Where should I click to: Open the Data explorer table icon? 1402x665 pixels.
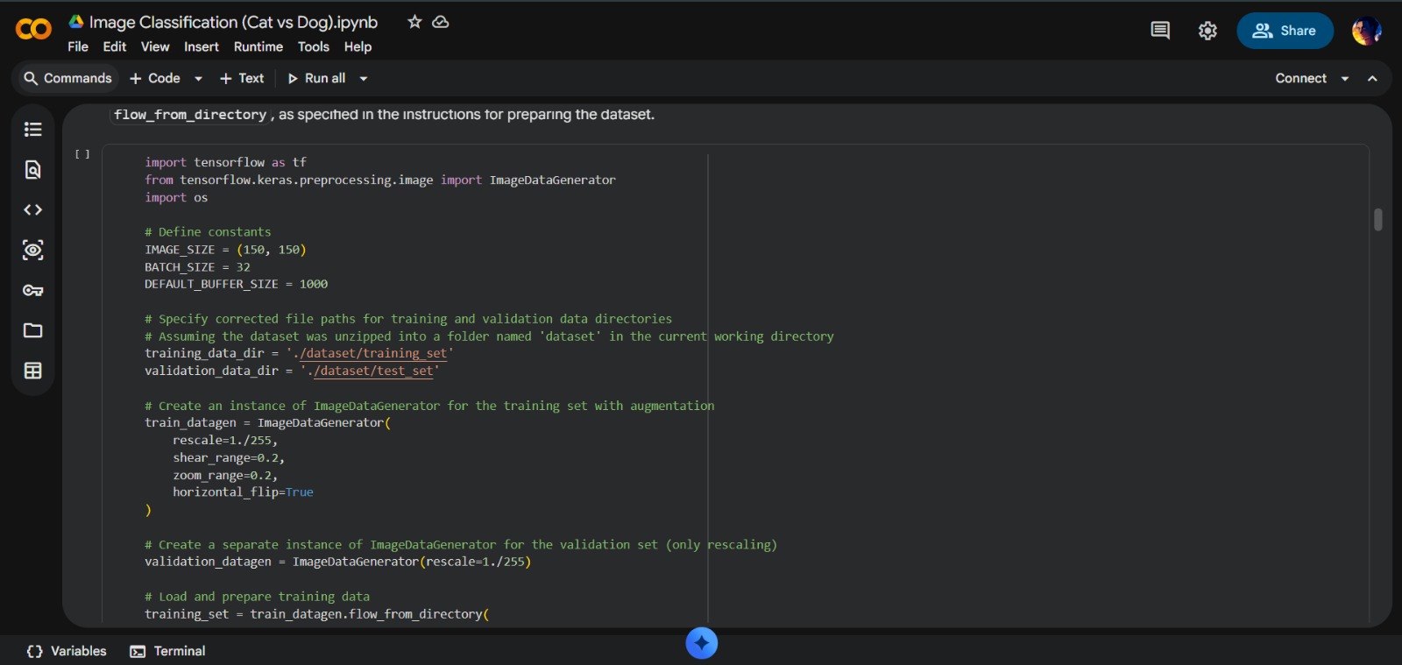[x=32, y=371]
